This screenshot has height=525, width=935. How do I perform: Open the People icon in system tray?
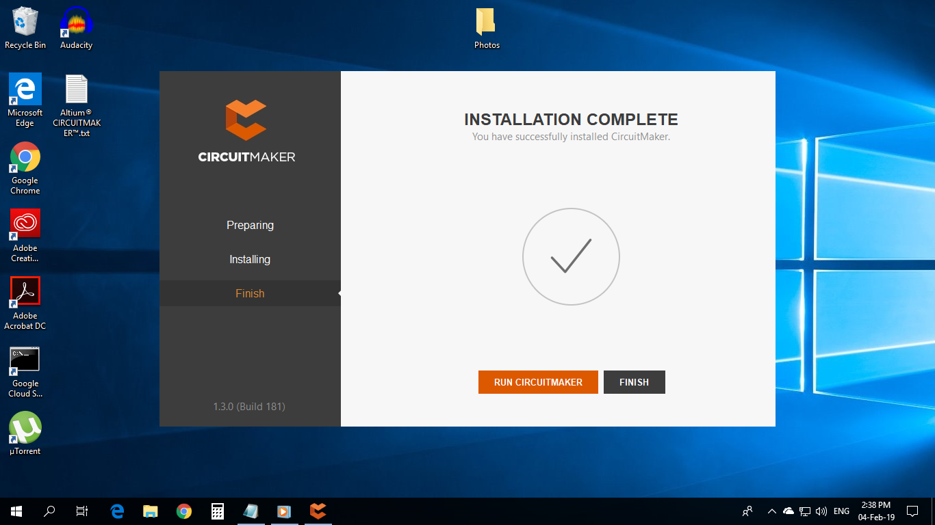click(x=747, y=511)
